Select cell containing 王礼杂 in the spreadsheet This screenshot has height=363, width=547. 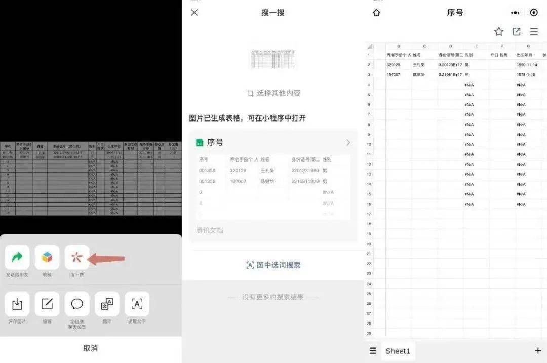tap(425, 65)
